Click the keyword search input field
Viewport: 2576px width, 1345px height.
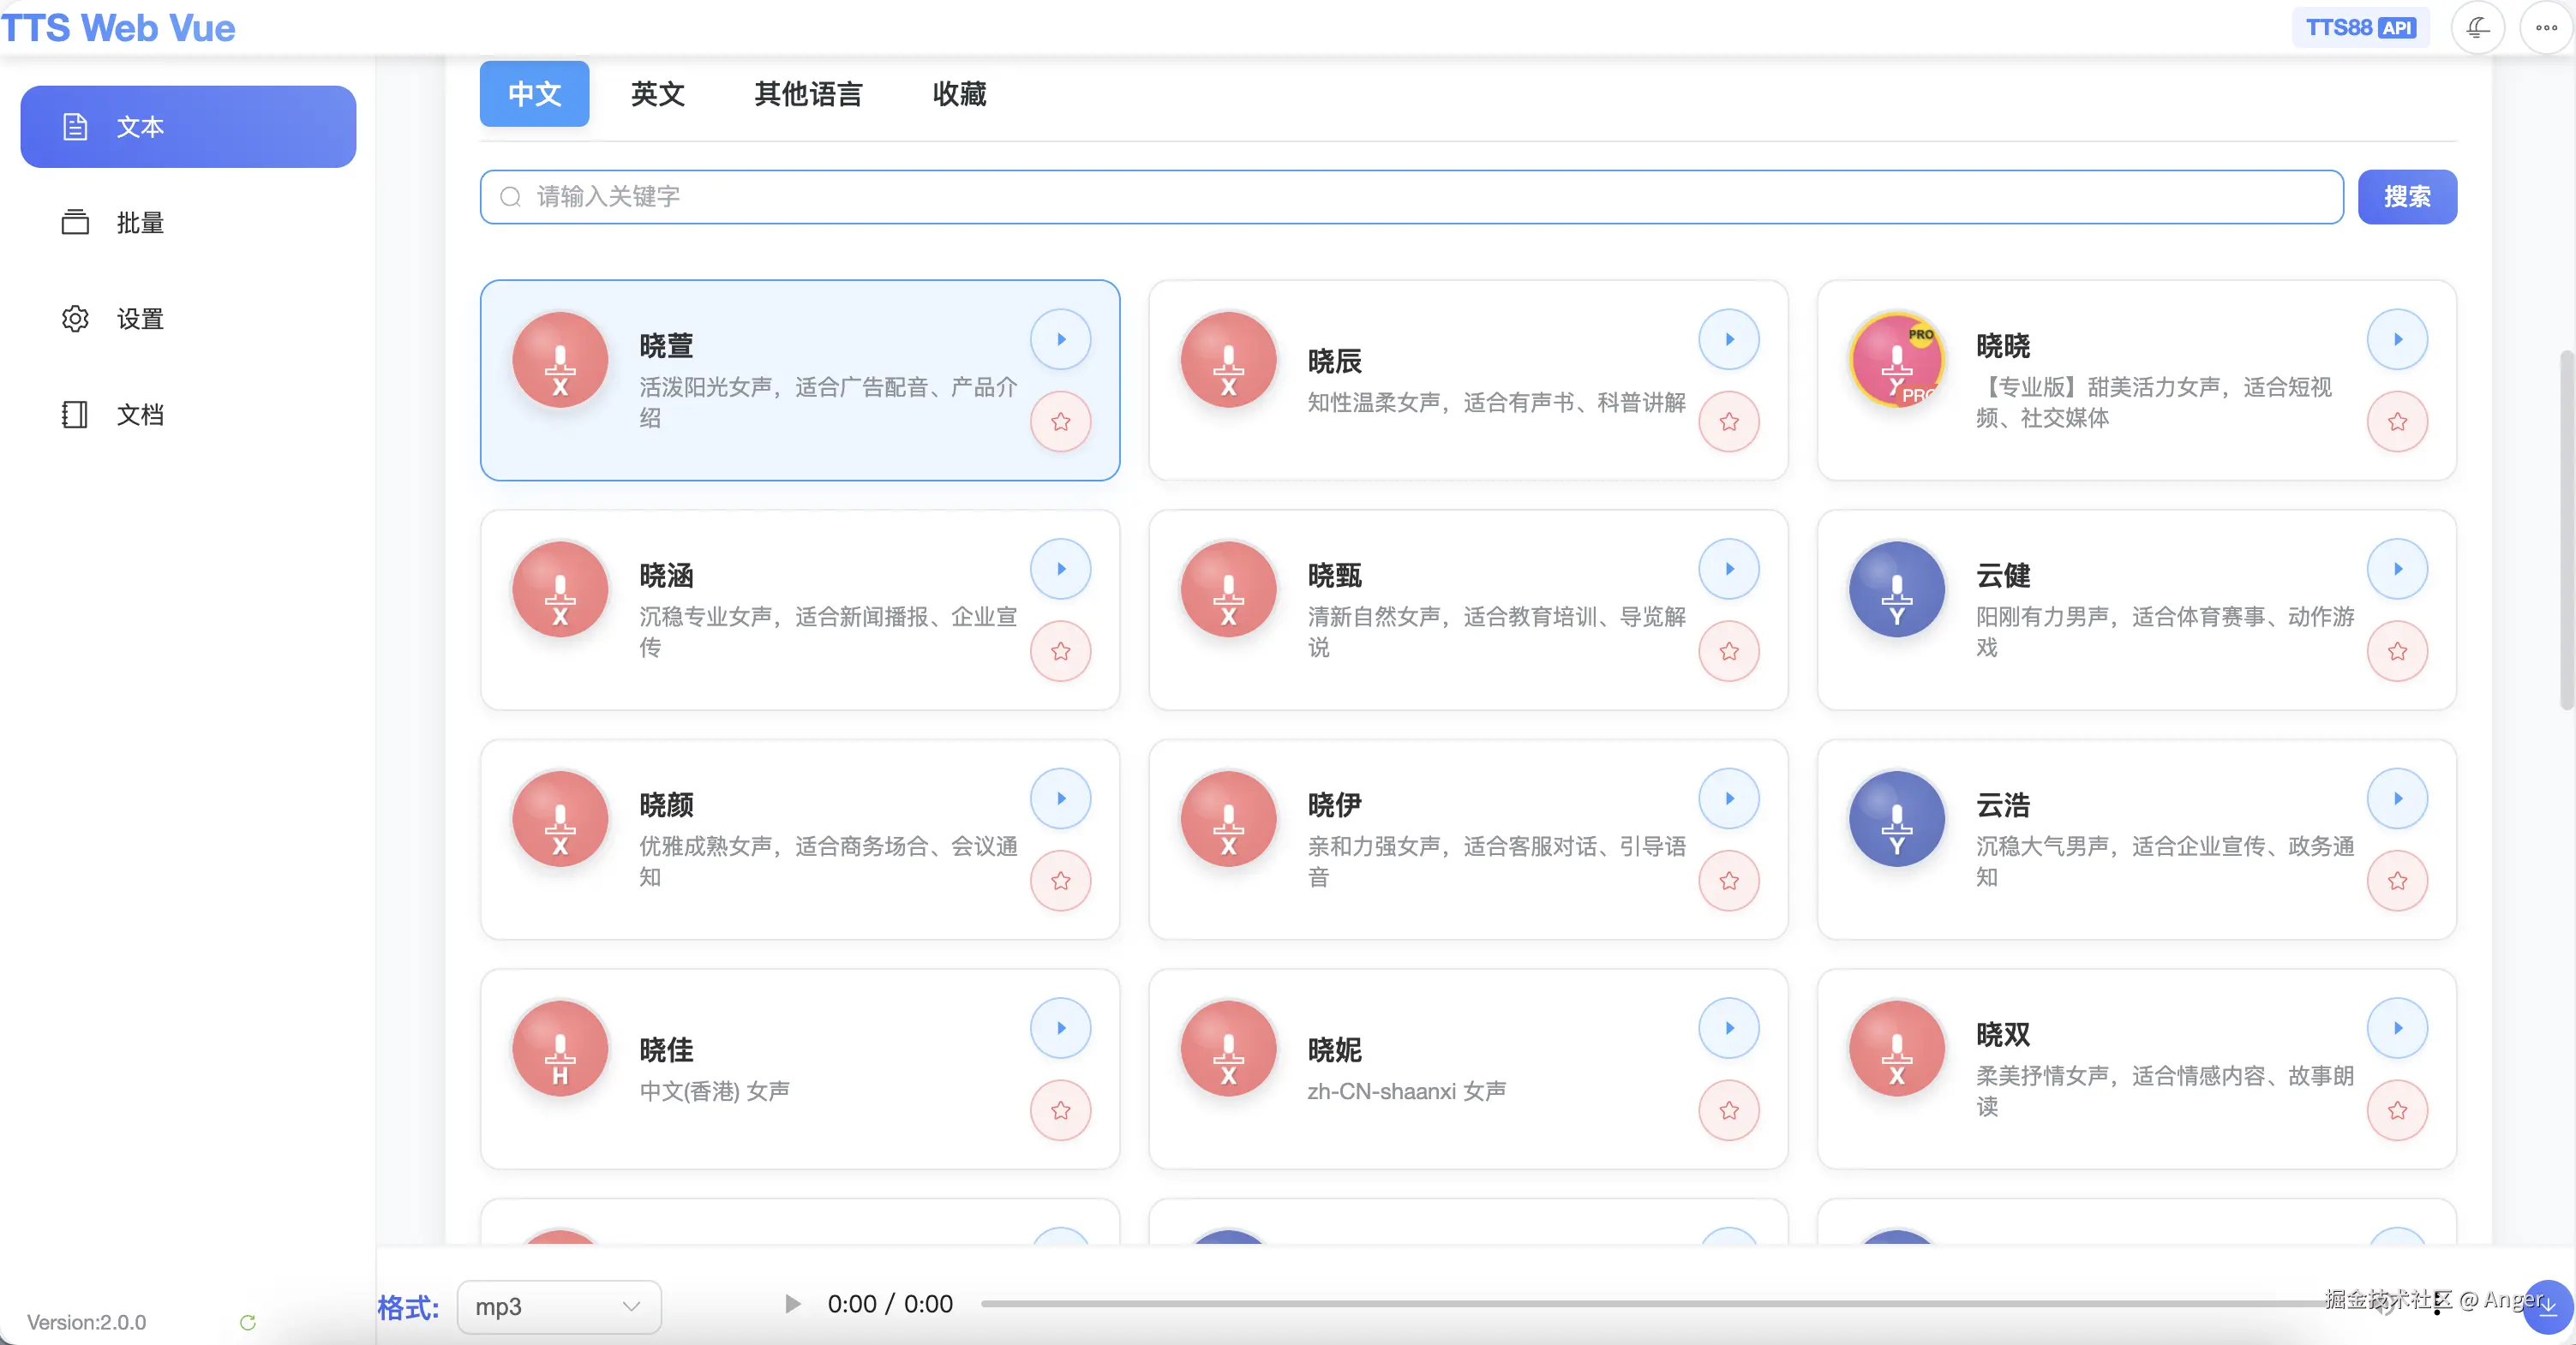tap(1400, 197)
